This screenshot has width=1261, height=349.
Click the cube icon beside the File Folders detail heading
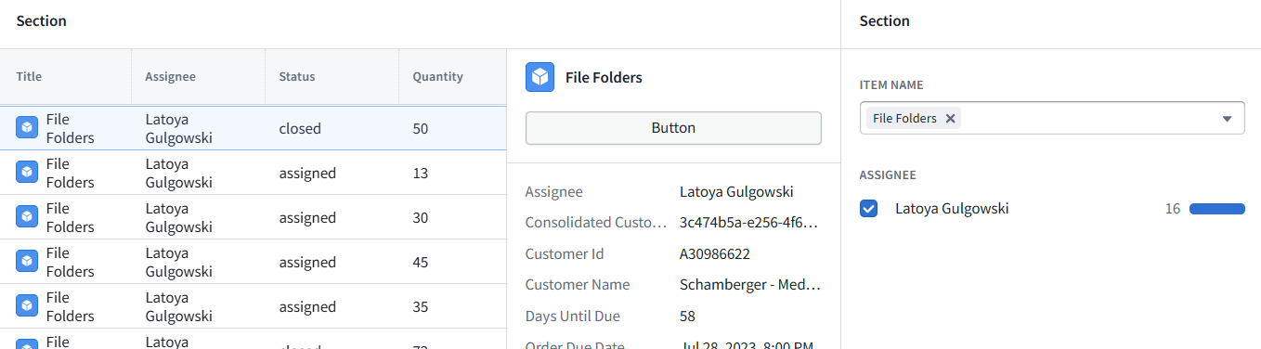click(x=539, y=77)
